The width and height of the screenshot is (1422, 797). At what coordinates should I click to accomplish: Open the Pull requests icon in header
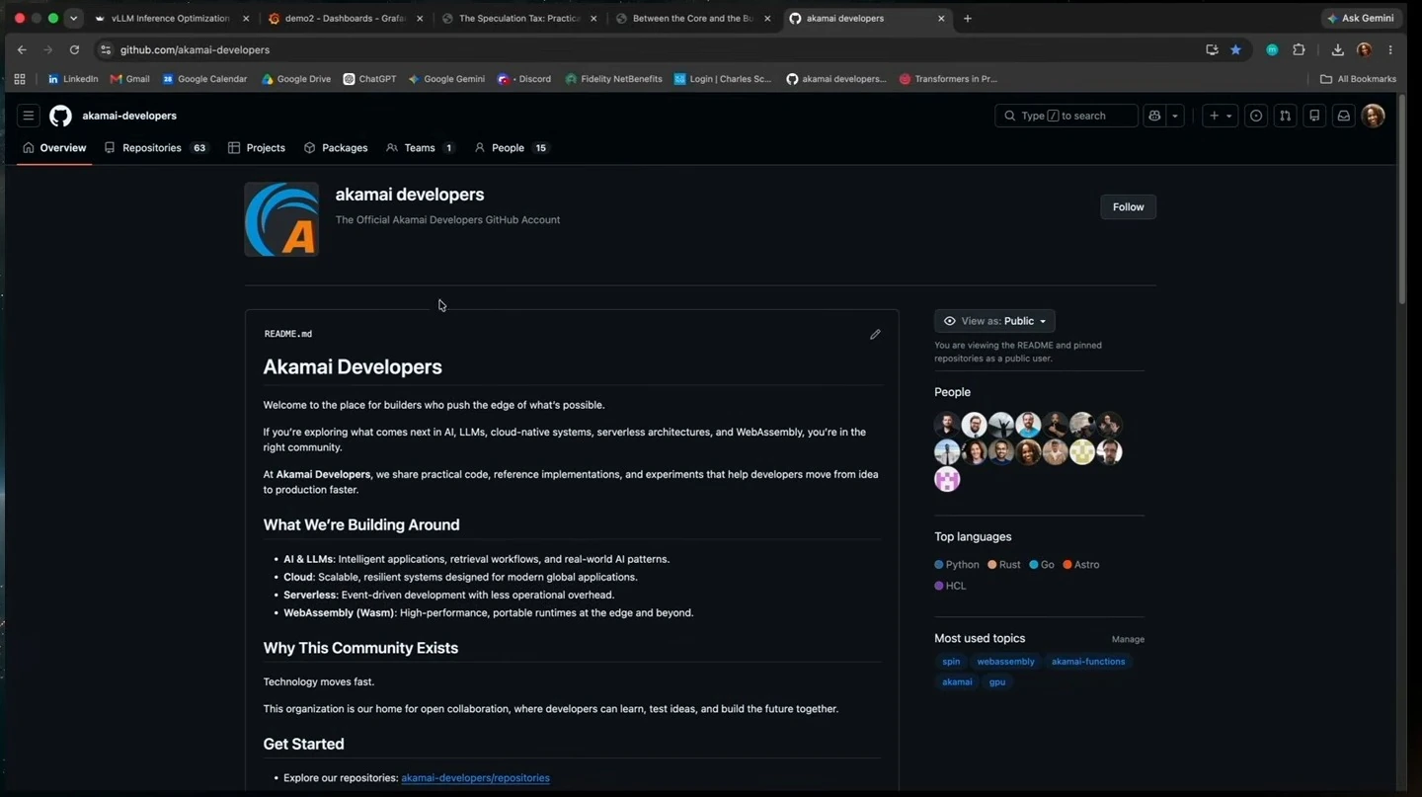pyautogui.click(x=1285, y=116)
